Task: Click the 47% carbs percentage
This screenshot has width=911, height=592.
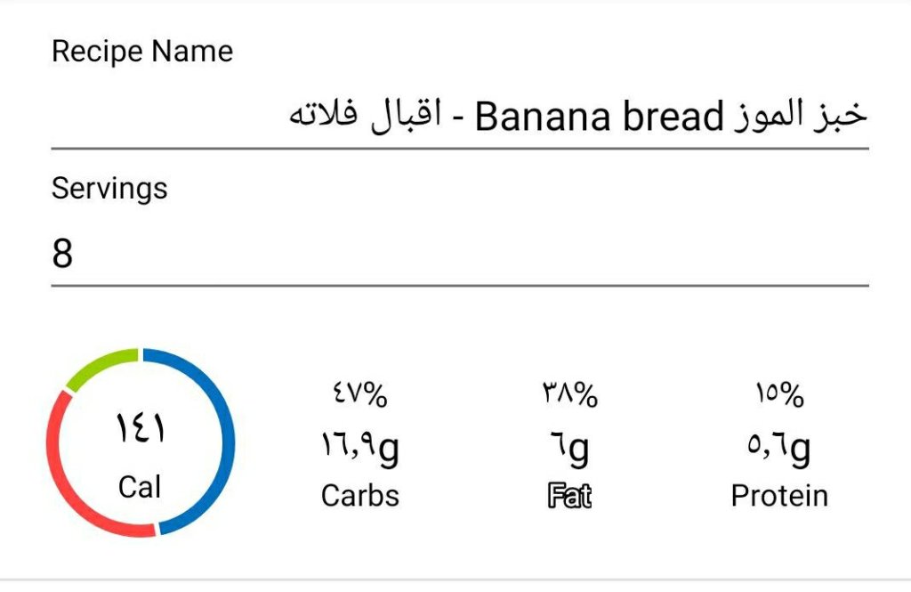Action: tap(360, 394)
